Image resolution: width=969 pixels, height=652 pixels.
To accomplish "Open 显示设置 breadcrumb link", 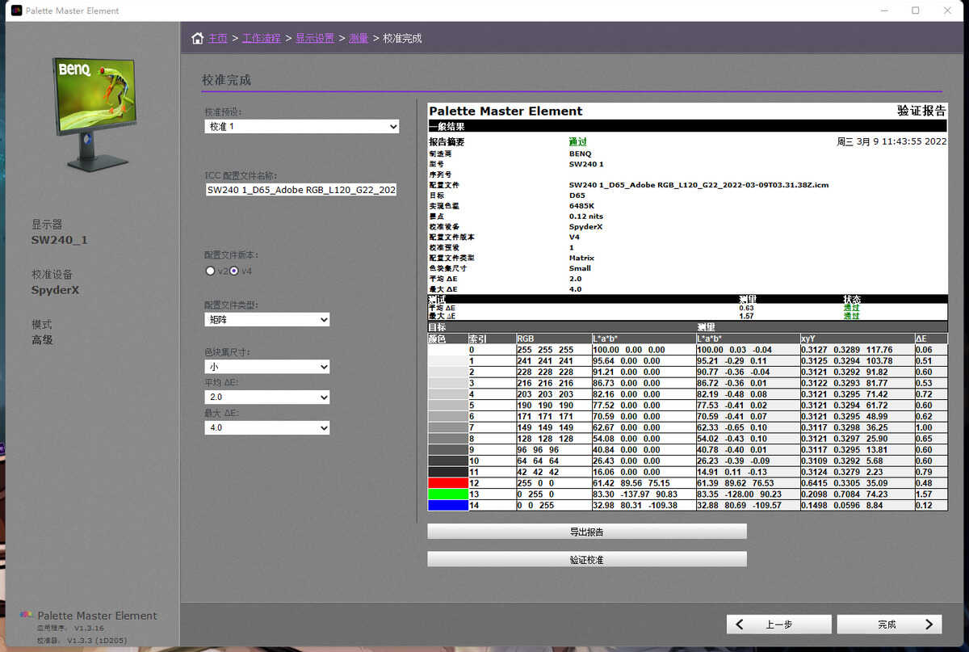I will (x=315, y=38).
